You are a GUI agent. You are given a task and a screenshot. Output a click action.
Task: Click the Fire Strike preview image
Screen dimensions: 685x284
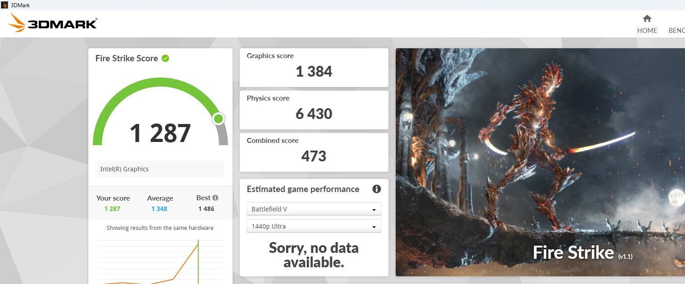[x=540, y=162]
